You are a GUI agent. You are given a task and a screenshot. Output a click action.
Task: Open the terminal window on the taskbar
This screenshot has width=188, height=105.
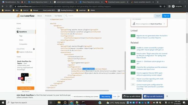pyautogui.click(x=83, y=102)
